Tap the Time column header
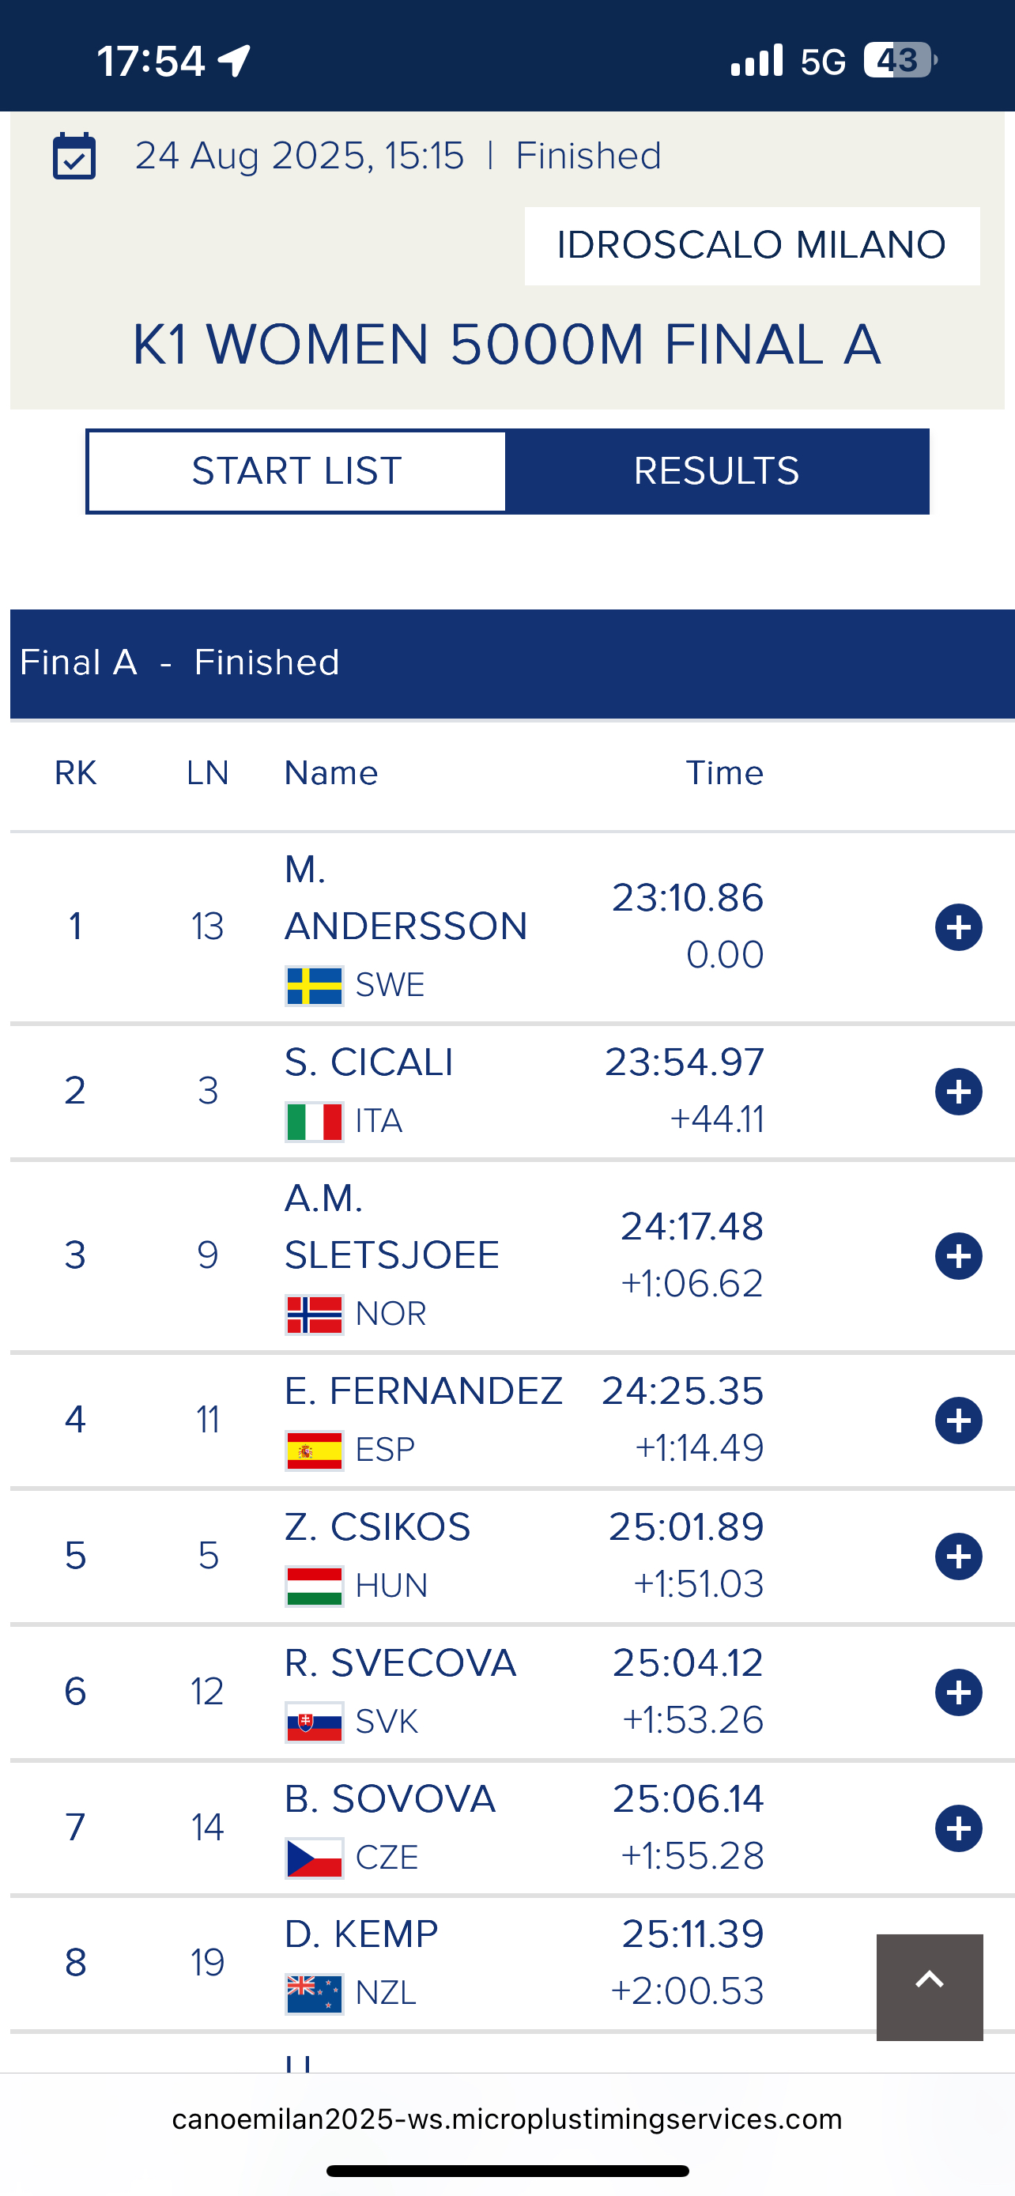Screen dimensions: 1015x2196 [x=724, y=773]
